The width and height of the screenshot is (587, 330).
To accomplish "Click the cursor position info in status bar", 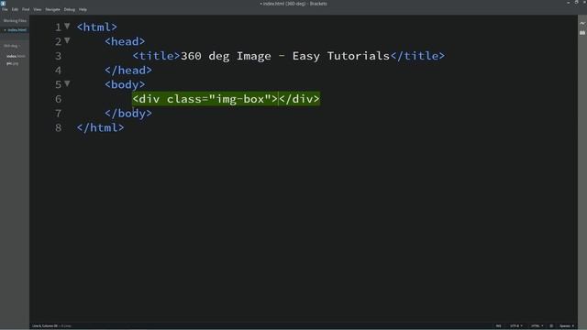I will [45, 326].
